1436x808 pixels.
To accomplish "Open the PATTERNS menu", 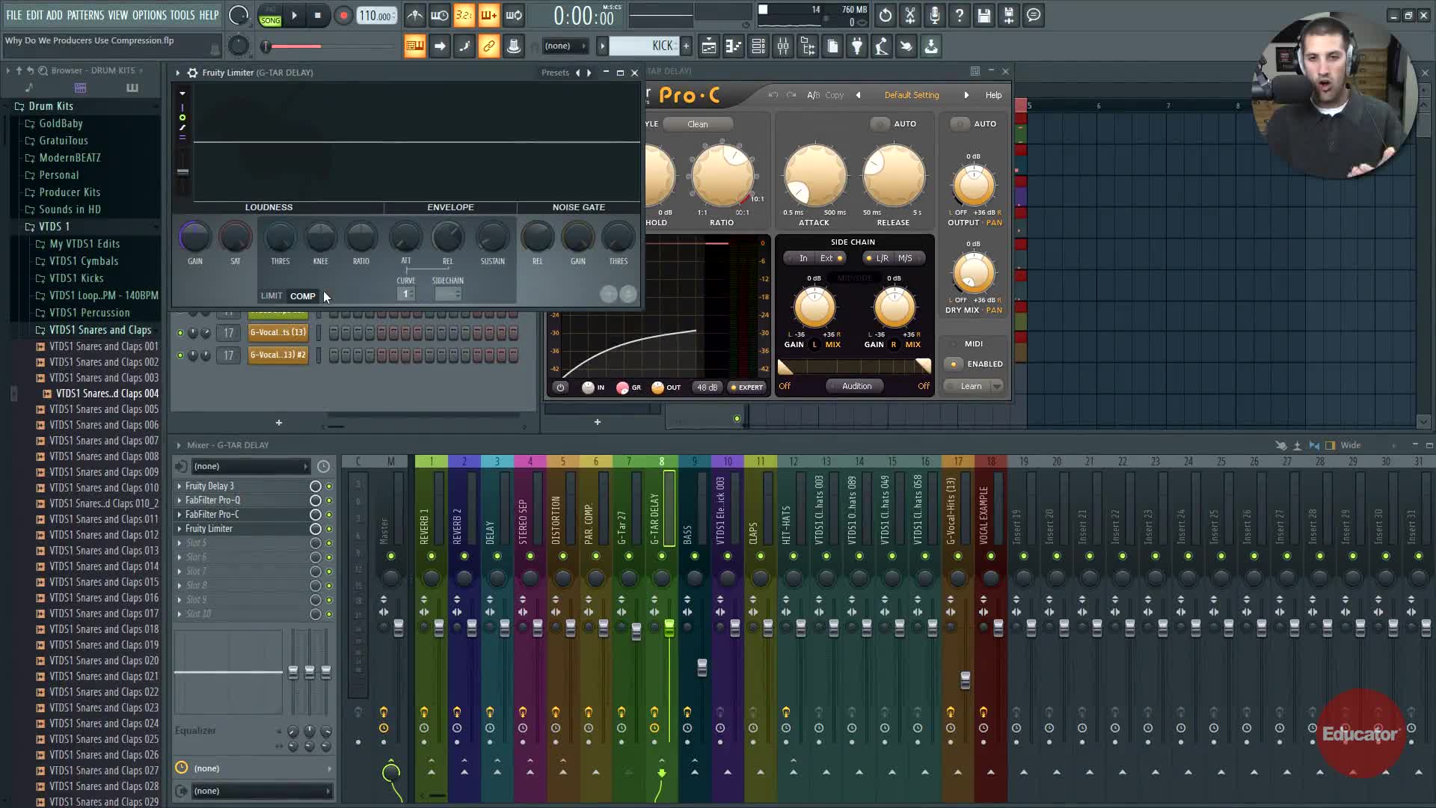I will click(85, 15).
